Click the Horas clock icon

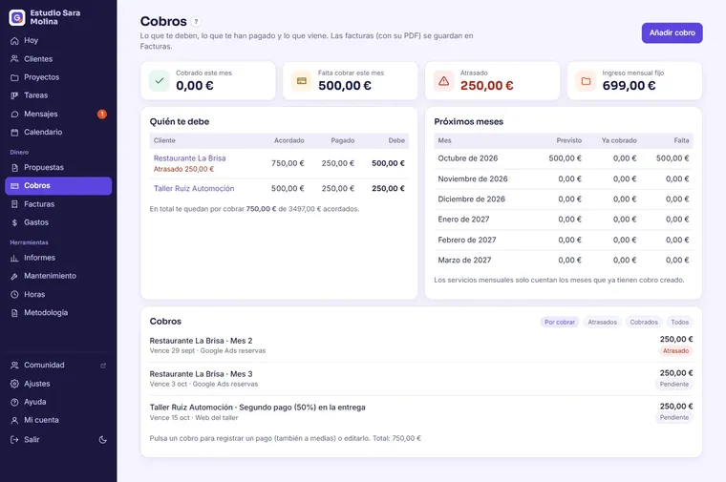pyautogui.click(x=14, y=294)
